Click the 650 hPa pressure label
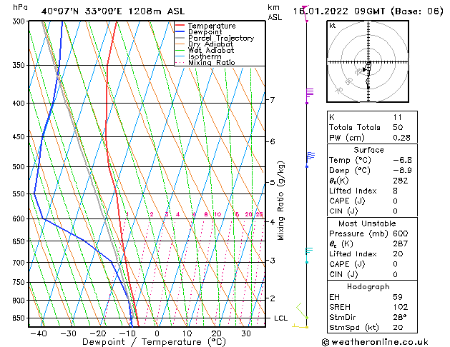The image size is (450, 347). [20, 241]
